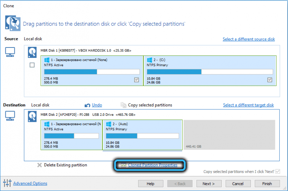Image resolution: width=288 pixels, height=191 pixels.
Task: Click usage bar of source 500.0 MB partition
Action: click(x=92, y=72)
